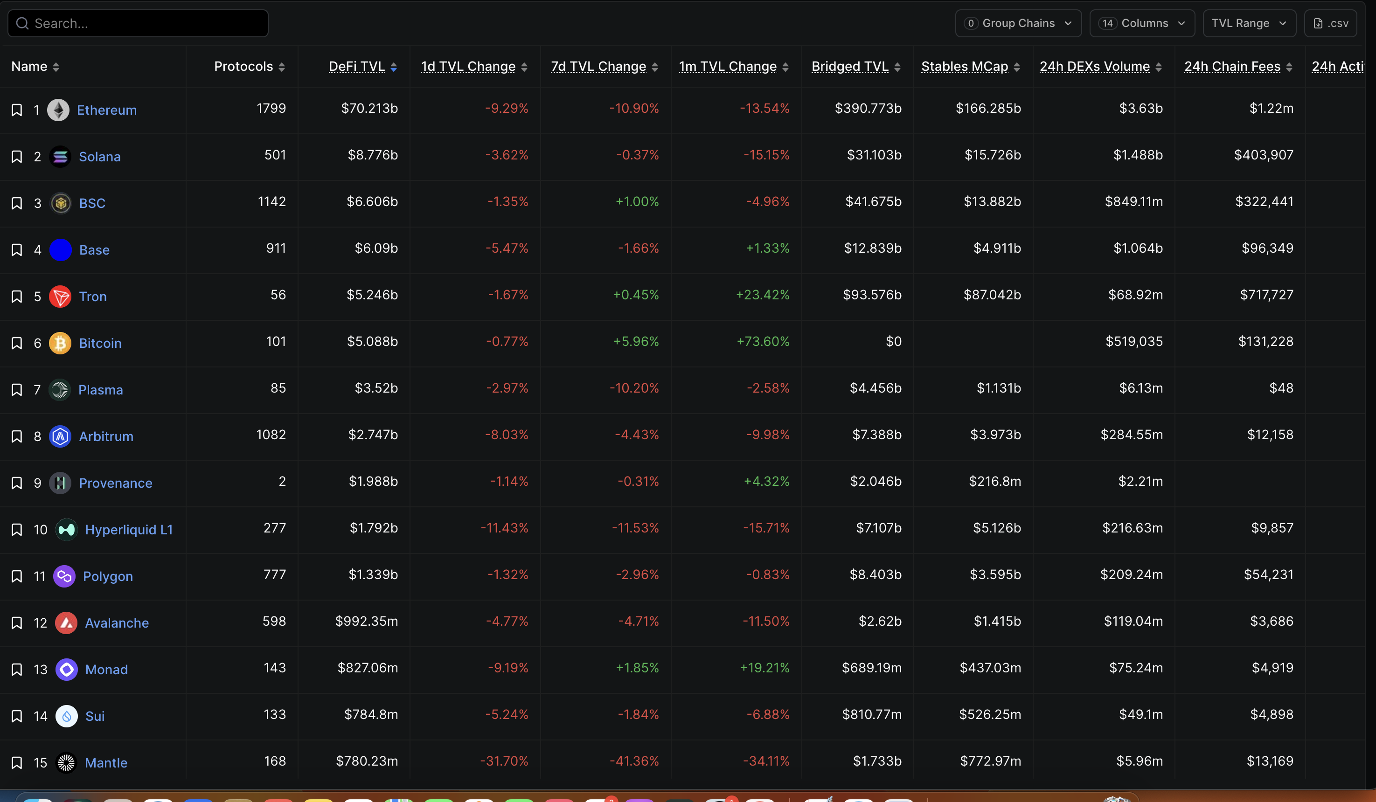Open the TVL Range dropdown
1376x802 pixels.
(x=1249, y=23)
